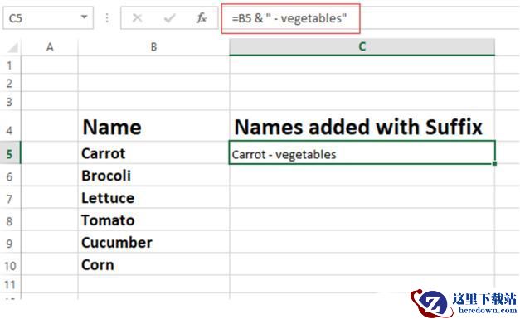Open Insert Function fx dialog
The height and width of the screenshot is (319, 520).
[x=201, y=18]
